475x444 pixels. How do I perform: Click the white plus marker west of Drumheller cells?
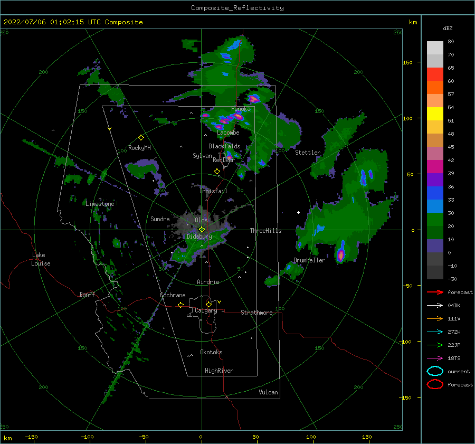pyautogui.click(x=298, y=212)
